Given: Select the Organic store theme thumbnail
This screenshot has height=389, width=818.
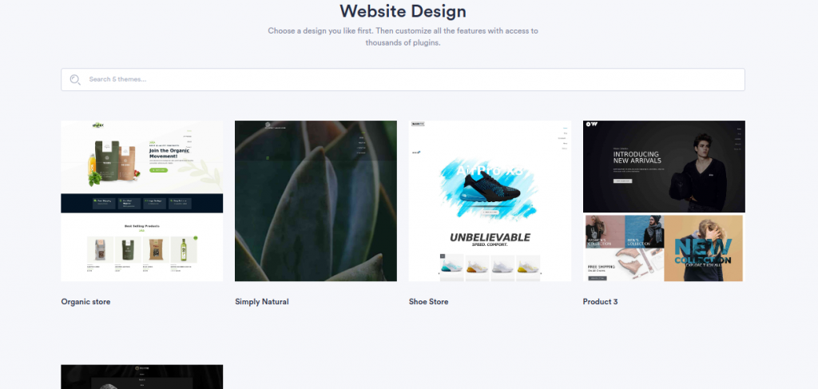Looking at the screenshot, I should click(142, 200).
